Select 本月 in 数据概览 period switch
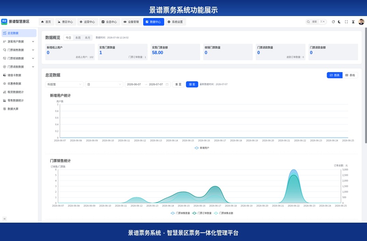367x241 pixels. pyautogui.click(x=88, y=38)
